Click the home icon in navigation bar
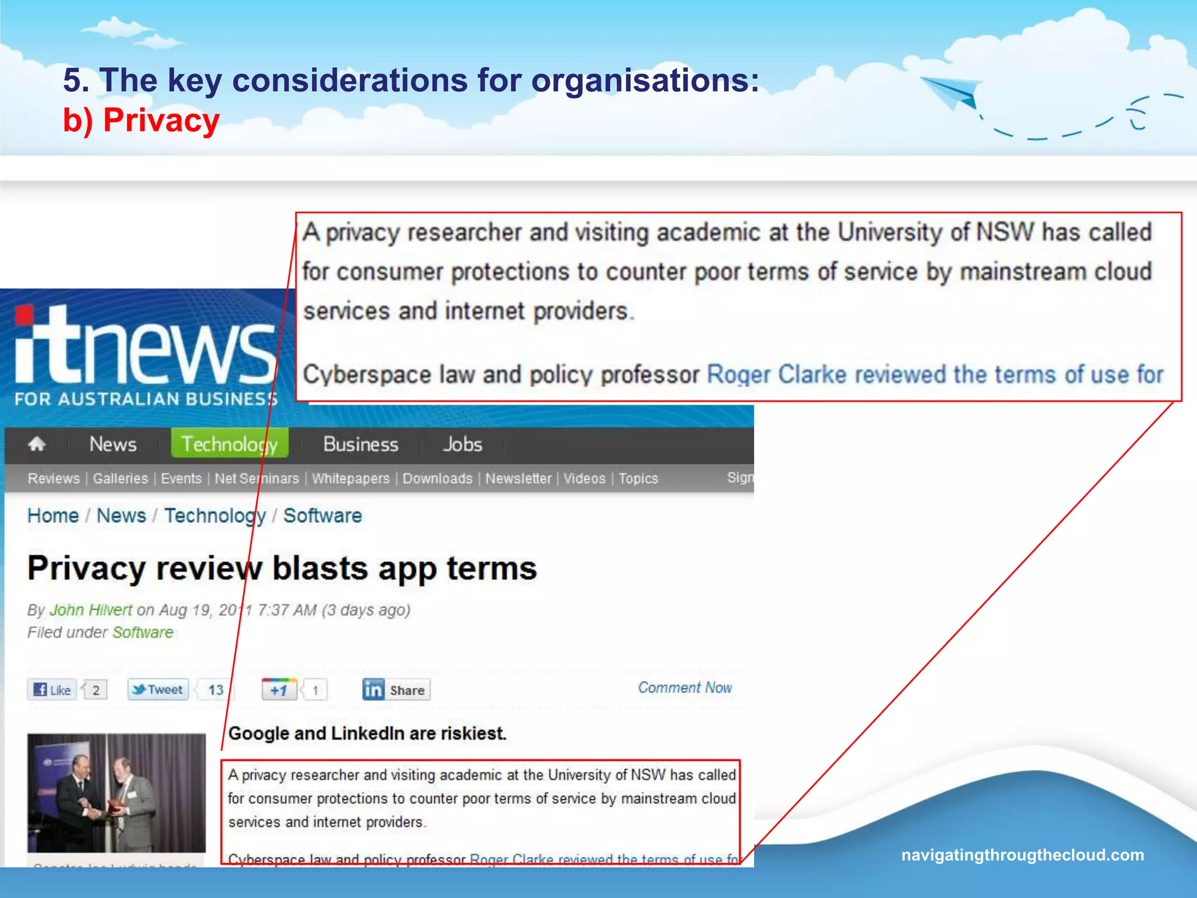The width and height of the screenshot is (1197, 898). 37,444
